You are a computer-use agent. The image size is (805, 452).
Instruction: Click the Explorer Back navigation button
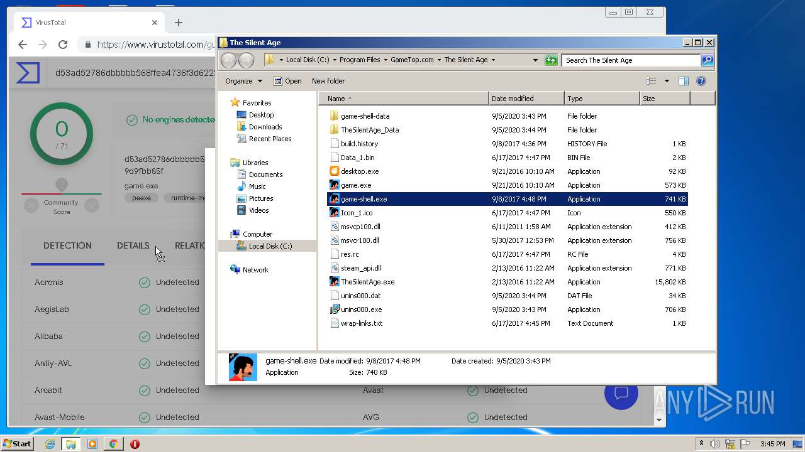click(x=228, y=60)
